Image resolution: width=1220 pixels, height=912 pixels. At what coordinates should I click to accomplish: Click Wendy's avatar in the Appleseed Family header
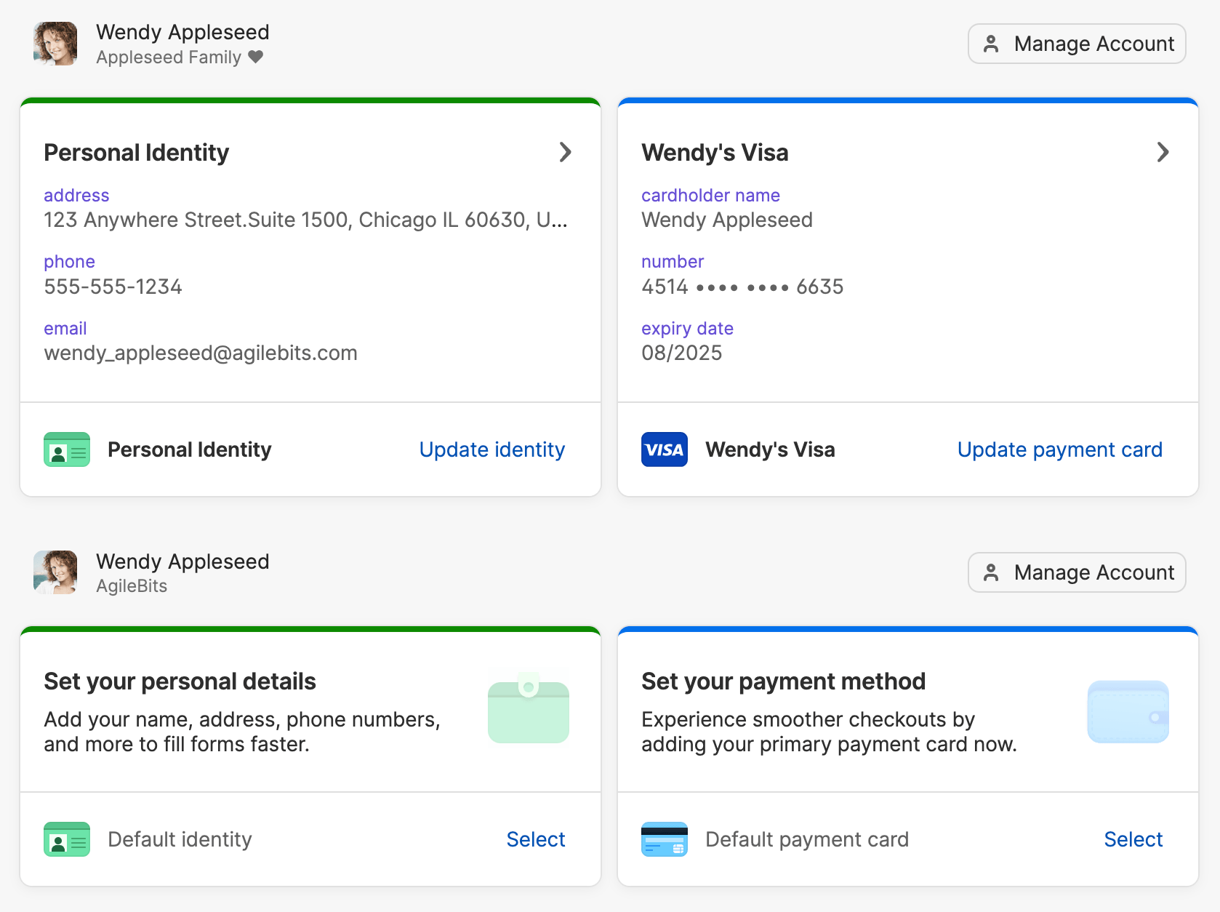(55, 44)
